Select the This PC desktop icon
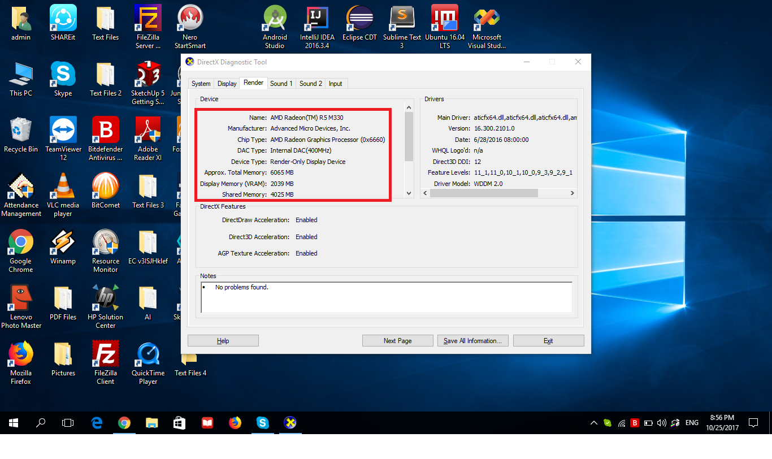Viewport: 772px width, 459px height. tap(21, 80)
